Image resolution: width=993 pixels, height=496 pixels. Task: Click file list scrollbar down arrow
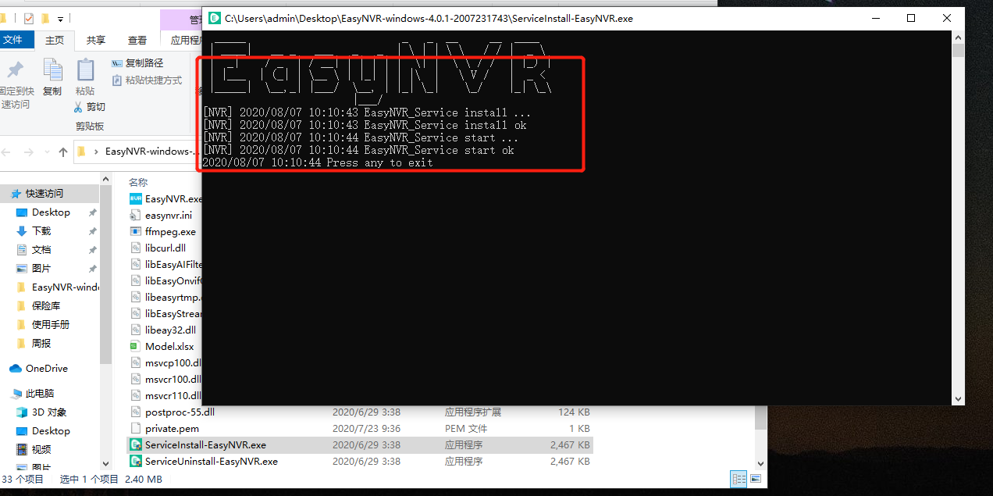(x=761, y=464)
